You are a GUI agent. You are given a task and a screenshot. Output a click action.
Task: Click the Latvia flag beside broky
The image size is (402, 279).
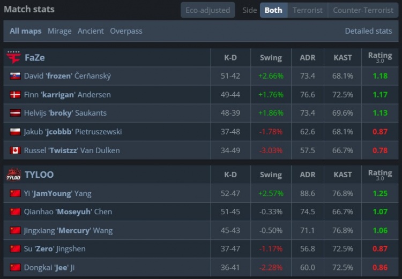point(15,113)
